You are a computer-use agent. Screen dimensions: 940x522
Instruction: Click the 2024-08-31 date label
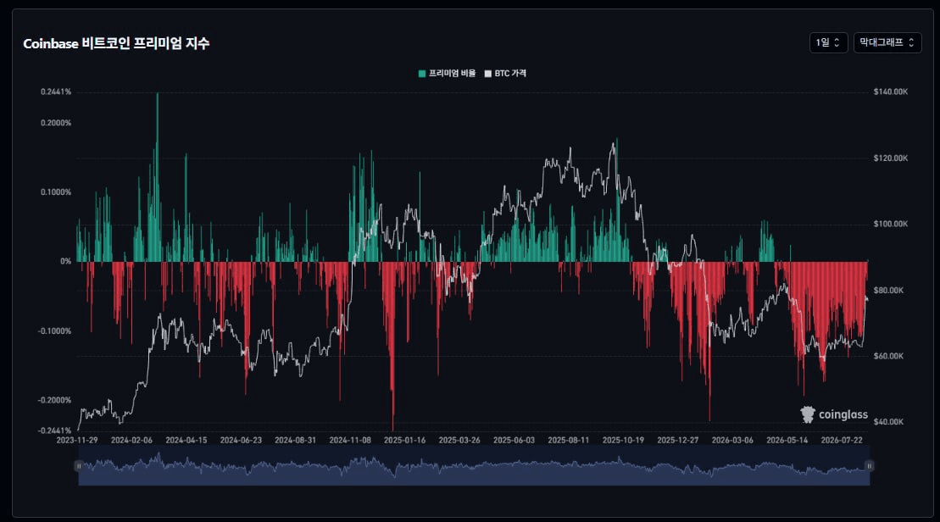tap(295, 440)
